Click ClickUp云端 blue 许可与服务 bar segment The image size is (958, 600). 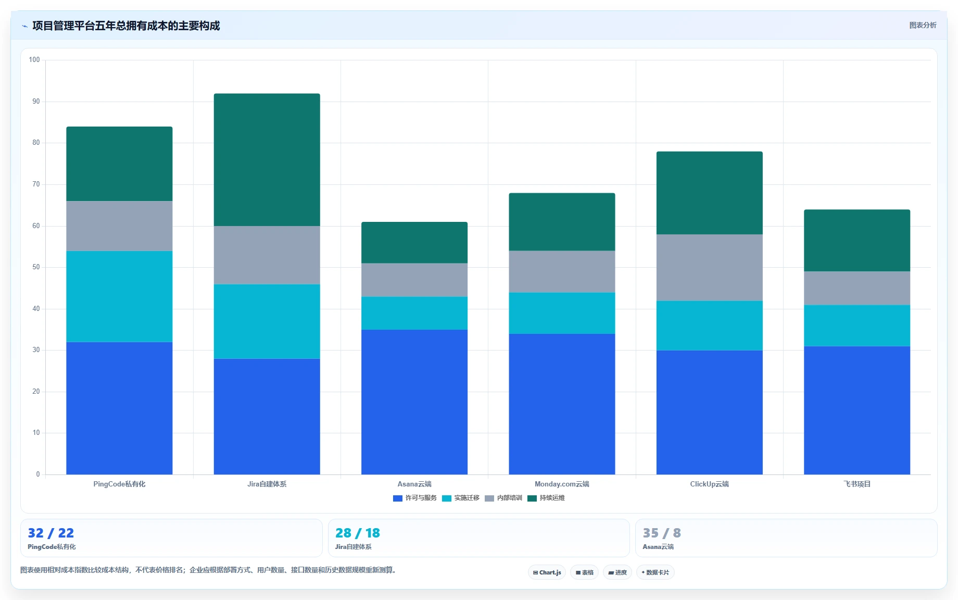coord(710,413)
